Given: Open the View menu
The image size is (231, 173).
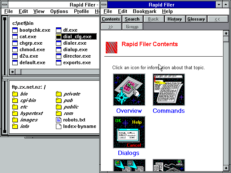Looking at the screenshot, I should (39, 11).
